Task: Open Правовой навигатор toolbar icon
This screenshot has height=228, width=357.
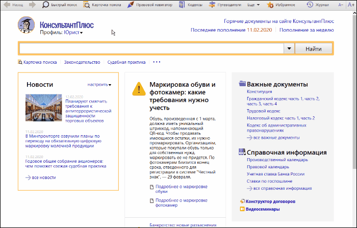Action: click(131, 5)
